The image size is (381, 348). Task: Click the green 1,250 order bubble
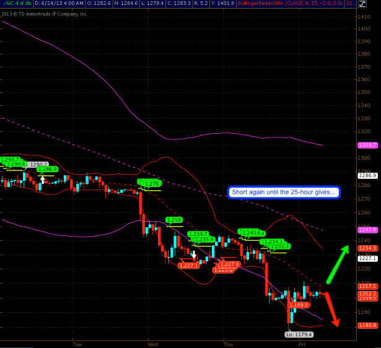coord(175,220)
